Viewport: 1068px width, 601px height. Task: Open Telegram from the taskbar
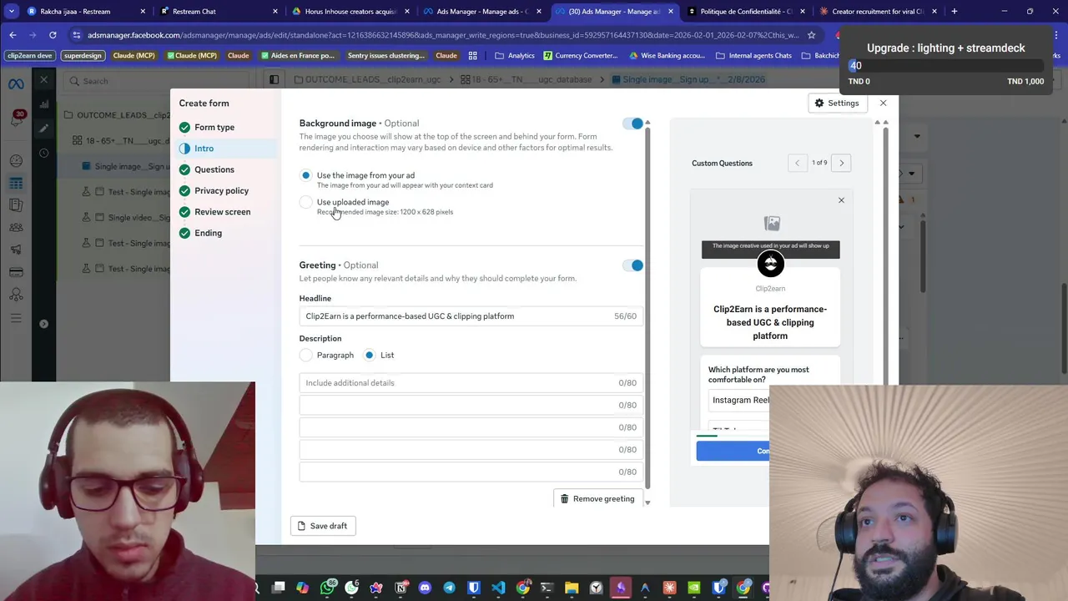[x=450, y=588]
